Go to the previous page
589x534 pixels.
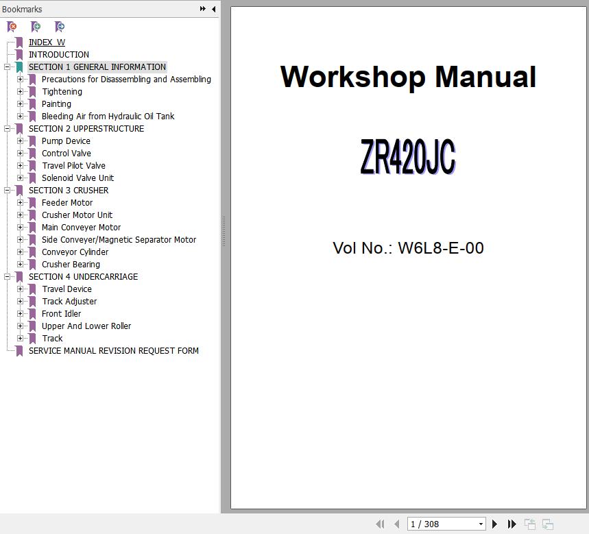click(397, 524)
